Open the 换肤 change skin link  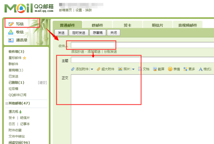pyautogui.click(x=88, y=10)
